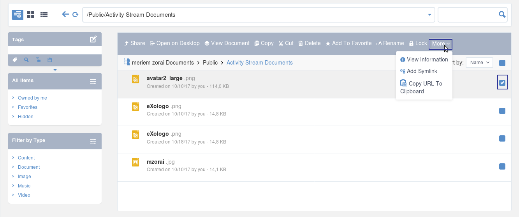519x217 pixels.
Task: Check the mzorai.jpg file checkbox
Action: [502, 167]
